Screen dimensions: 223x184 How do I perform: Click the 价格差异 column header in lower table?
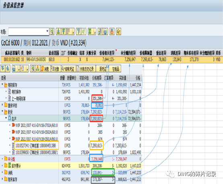coord(97,78)
